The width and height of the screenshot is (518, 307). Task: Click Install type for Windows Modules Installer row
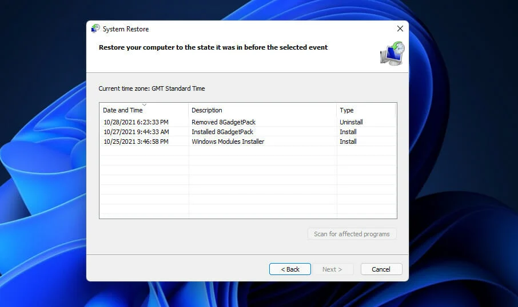pos(348,142)
